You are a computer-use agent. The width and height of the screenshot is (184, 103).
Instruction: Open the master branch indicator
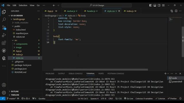tap(11, 98)
